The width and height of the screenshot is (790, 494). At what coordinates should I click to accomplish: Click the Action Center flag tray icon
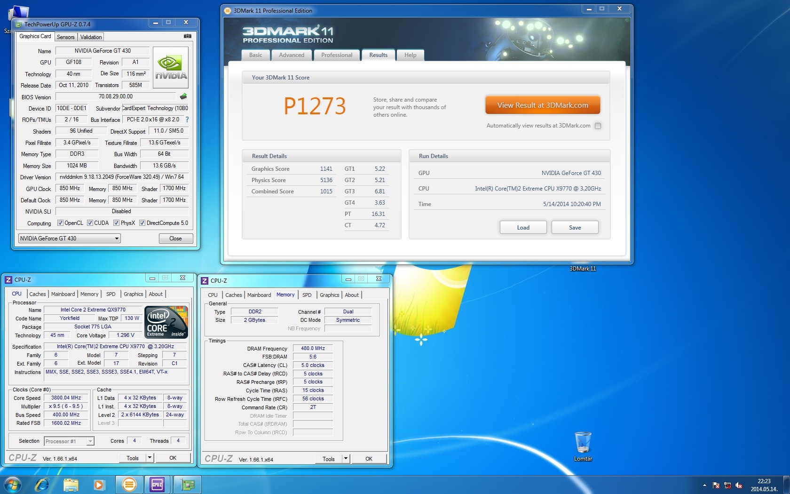(716, 485)
